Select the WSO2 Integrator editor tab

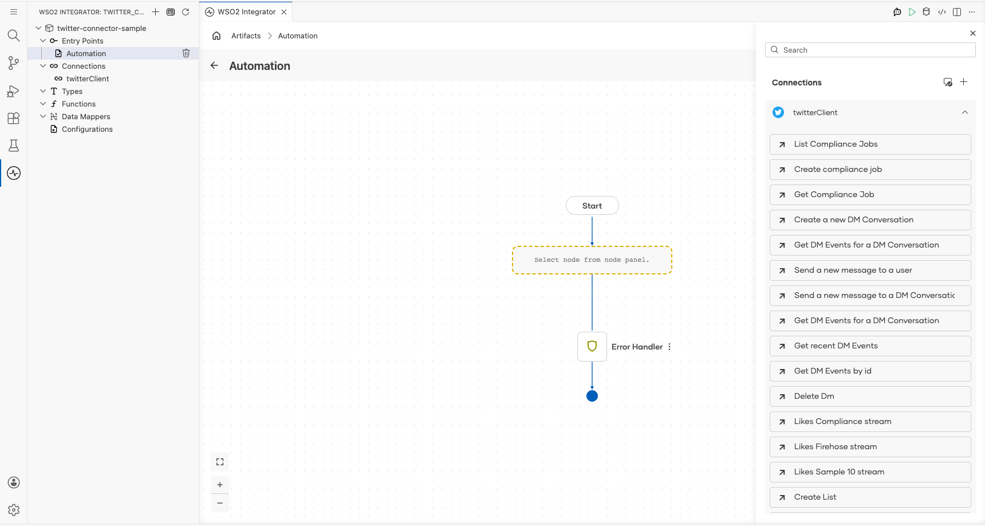coord(246,12)
